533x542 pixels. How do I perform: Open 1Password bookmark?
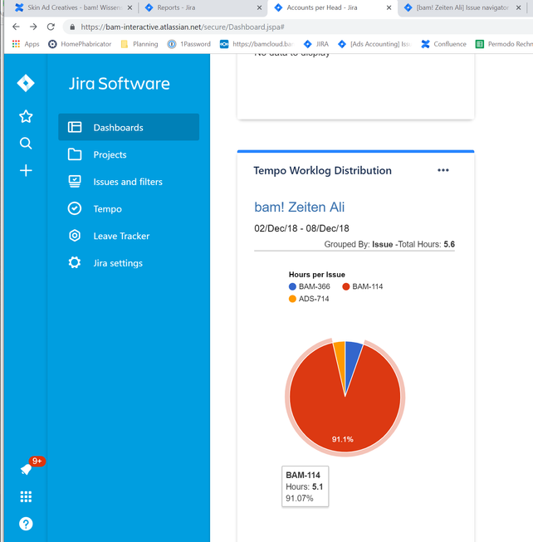[x=188, y=44]
